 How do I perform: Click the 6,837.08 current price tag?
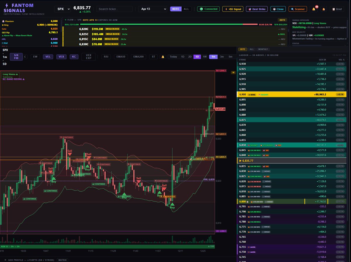click(221, 109)
